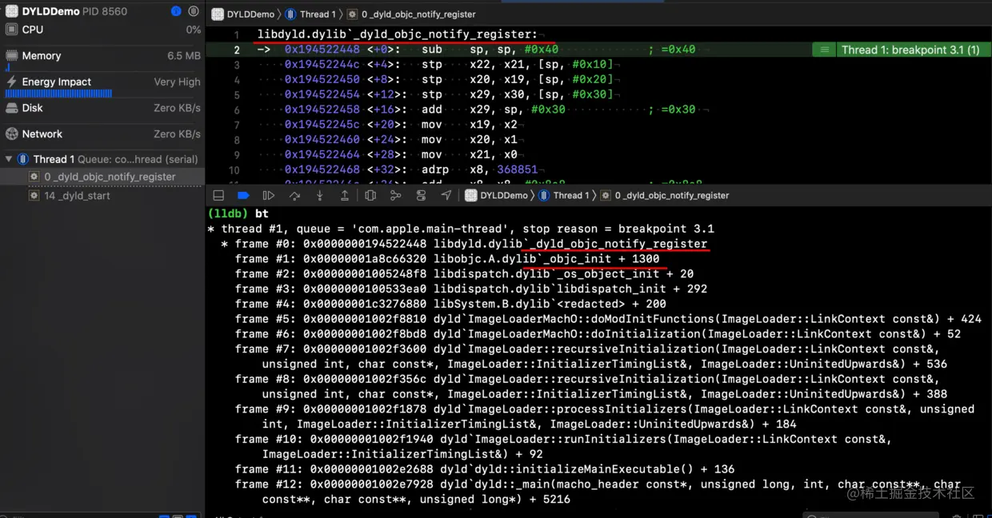992x518 pixels.
Task: Open the Environment Overrides icon
Action: [421, 195]
